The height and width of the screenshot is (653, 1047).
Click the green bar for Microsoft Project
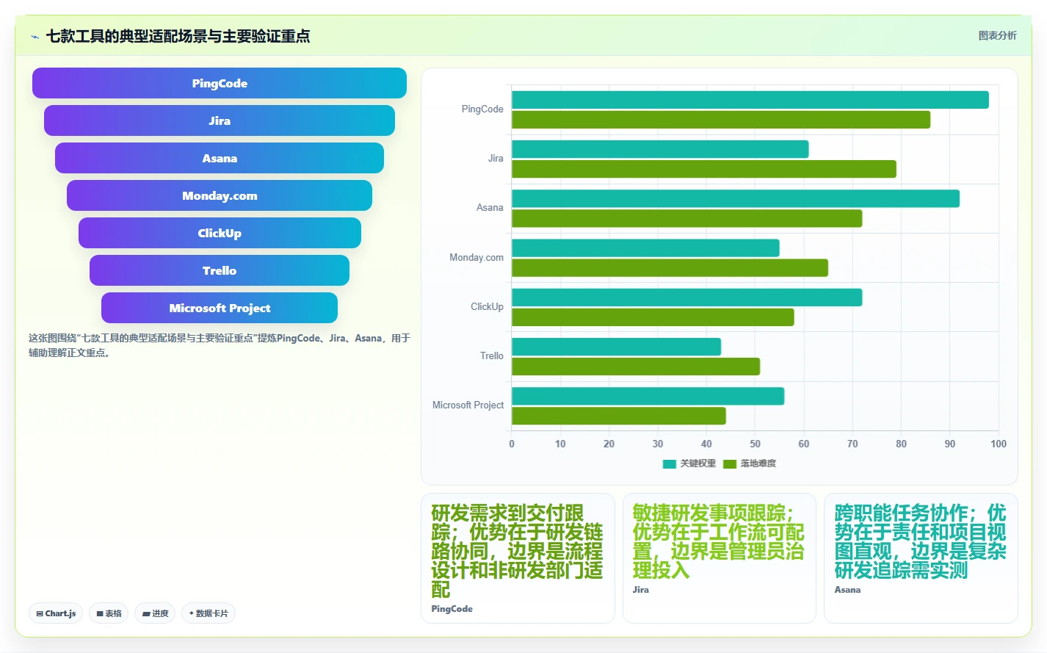pyautogui.click(x=619, y=416)
